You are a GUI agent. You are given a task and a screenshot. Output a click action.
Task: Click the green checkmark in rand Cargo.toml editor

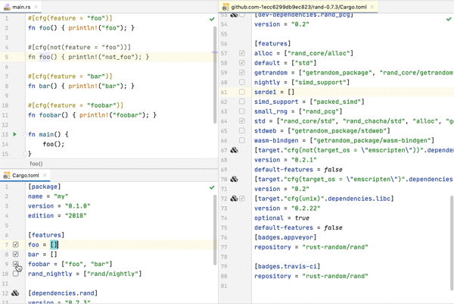449,19
